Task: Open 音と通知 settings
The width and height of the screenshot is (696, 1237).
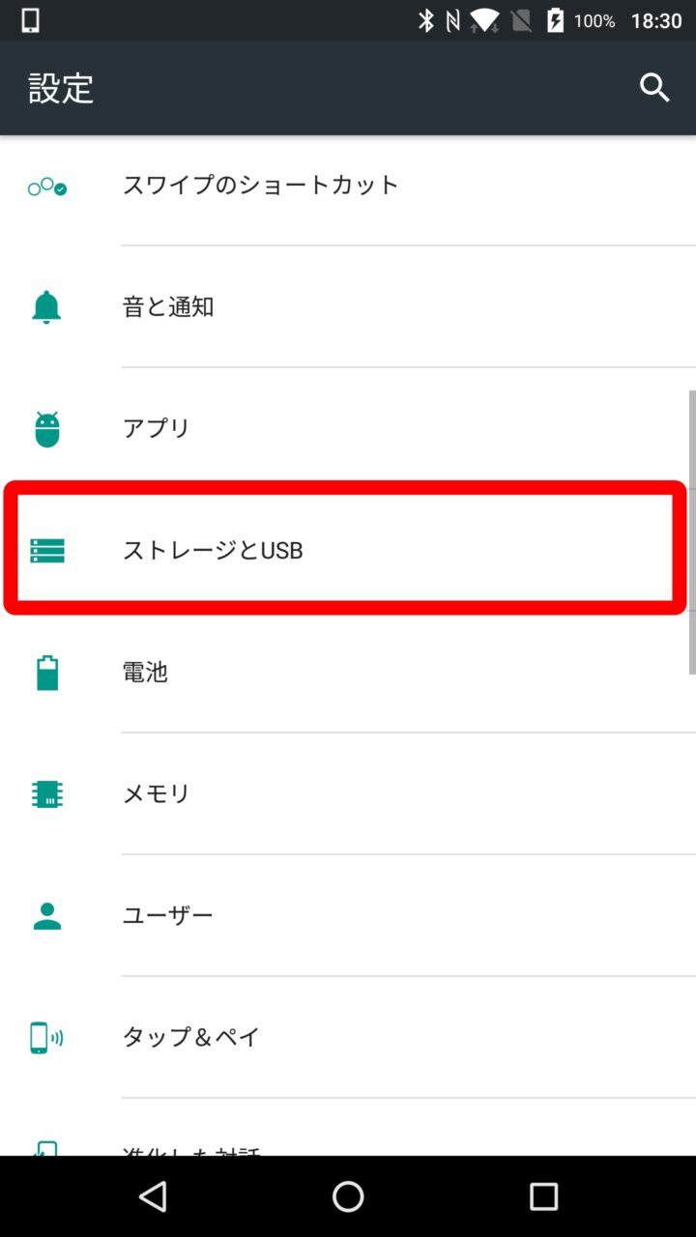Action: click(168, 307)
